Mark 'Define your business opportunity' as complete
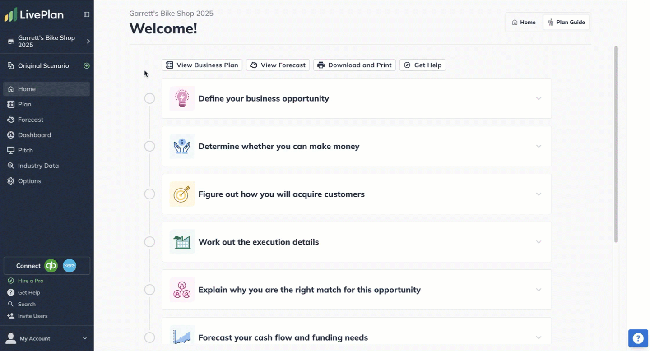 point(149,98)
